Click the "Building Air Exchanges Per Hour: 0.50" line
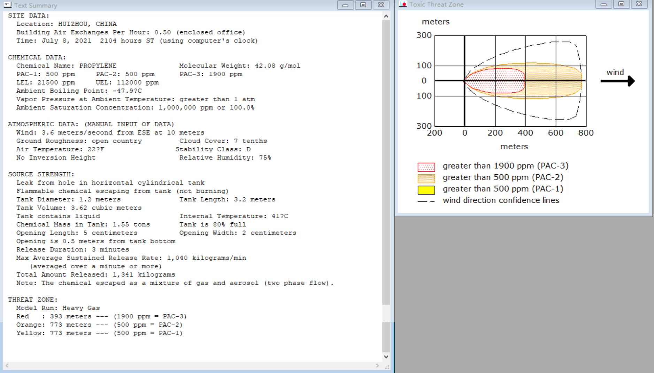 [131, 32]
